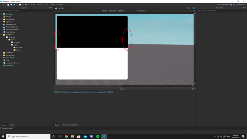Viewport: 247px width, 139px height.
Task: Open the FILE menu
Action: click(x=3, y=5)
